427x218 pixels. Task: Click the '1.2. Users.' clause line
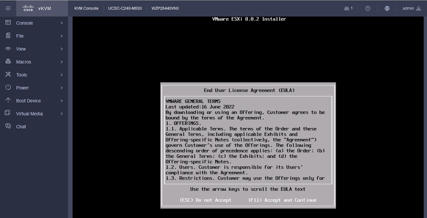[234, 167]
